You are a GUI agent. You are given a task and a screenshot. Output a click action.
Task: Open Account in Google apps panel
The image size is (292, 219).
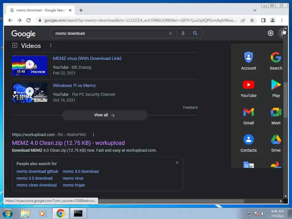(249, 61)
